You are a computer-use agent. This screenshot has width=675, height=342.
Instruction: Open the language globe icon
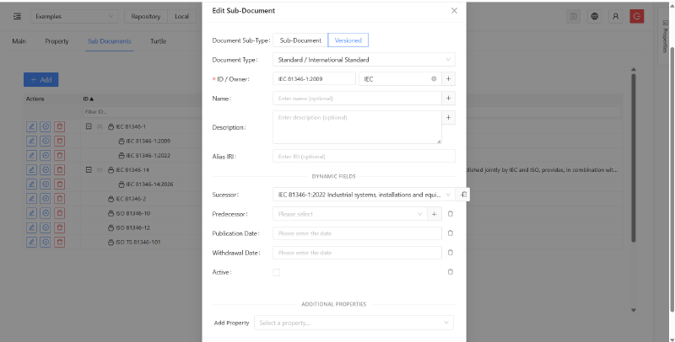point(595,16)
